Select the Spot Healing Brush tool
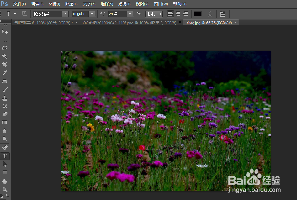297x200 pixels. click(x=5, y=82)
